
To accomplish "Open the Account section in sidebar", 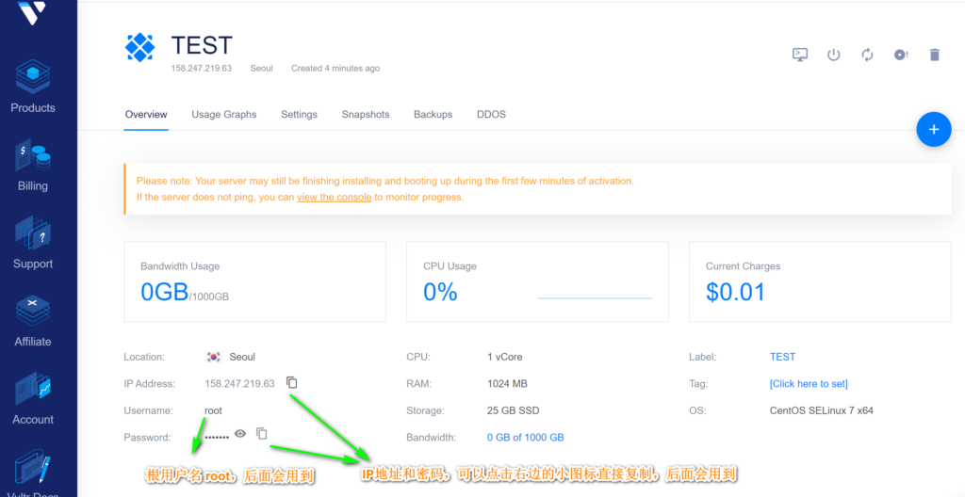I will point(33,398).
